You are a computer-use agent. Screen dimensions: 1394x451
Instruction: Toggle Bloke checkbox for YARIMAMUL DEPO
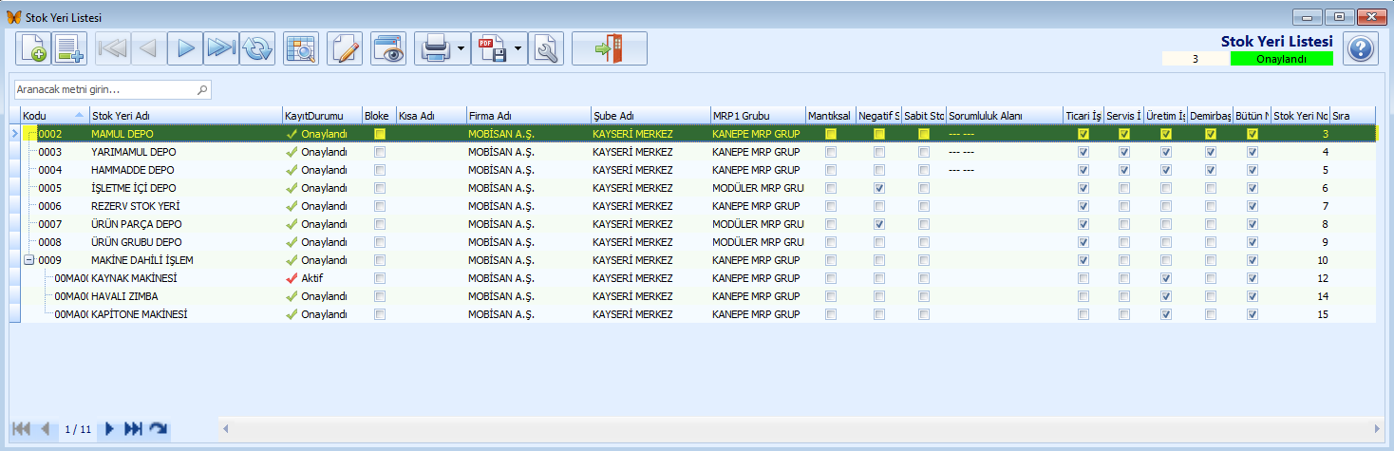(380, 152)
